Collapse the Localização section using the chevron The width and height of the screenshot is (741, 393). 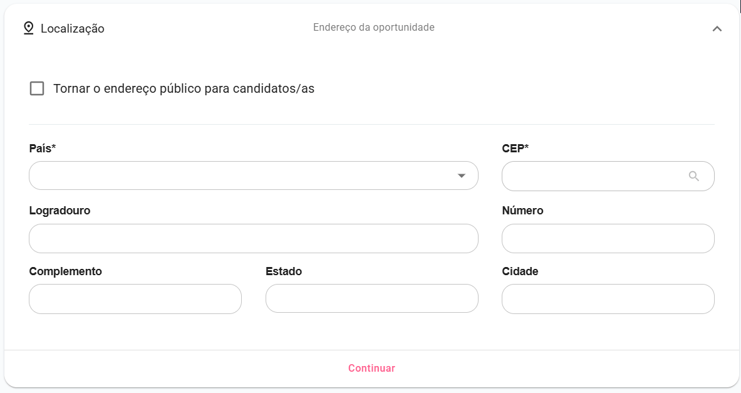coord(717,28)
